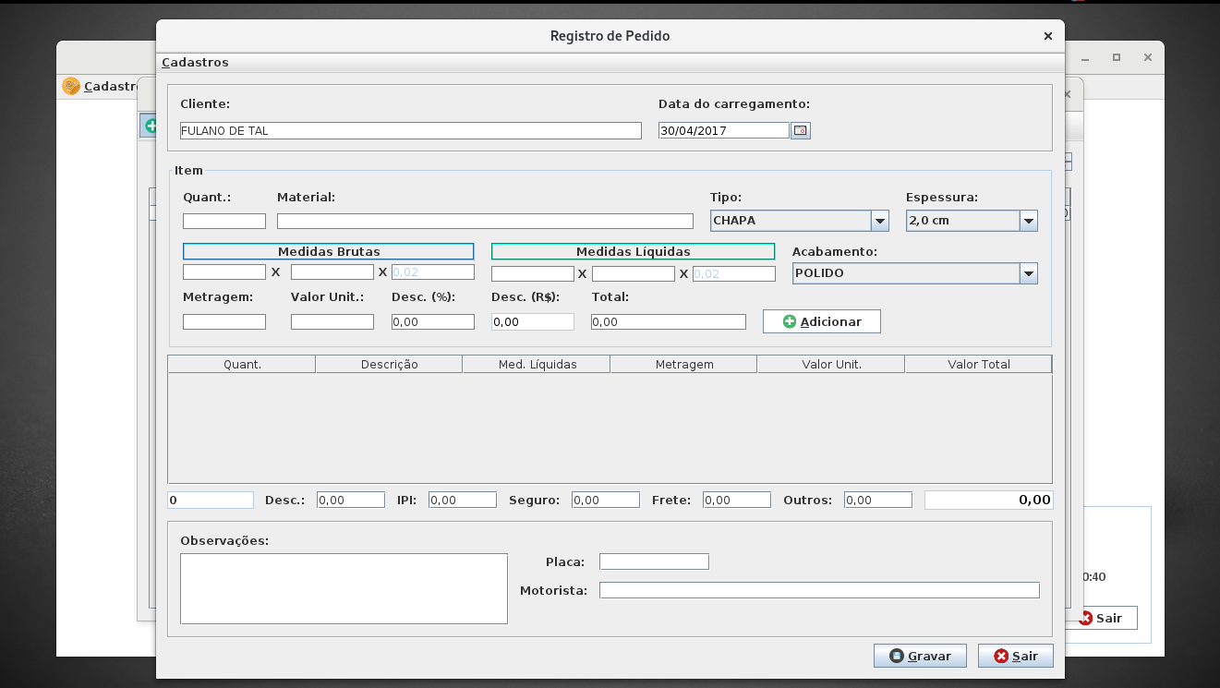
Task: Click second Medidas Líquidas dimension field
Action: (x=634, y=273)
